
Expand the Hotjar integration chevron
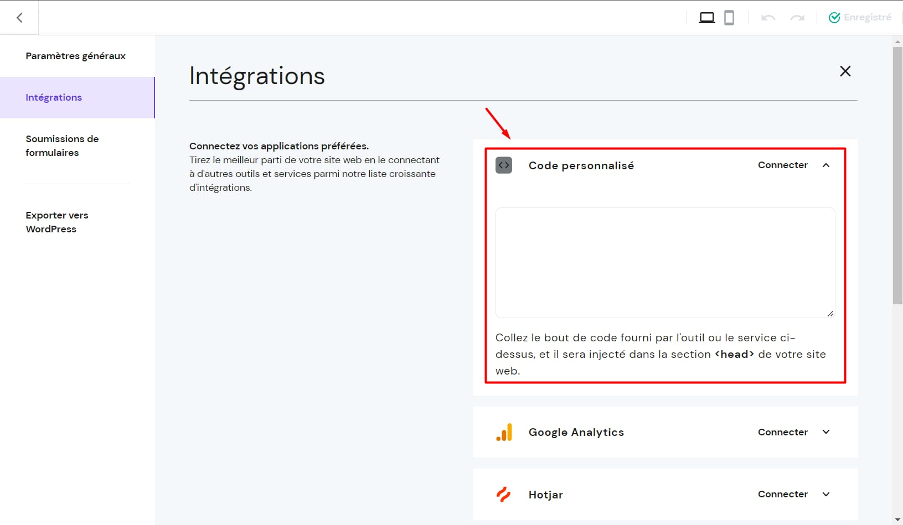point(826,495)
